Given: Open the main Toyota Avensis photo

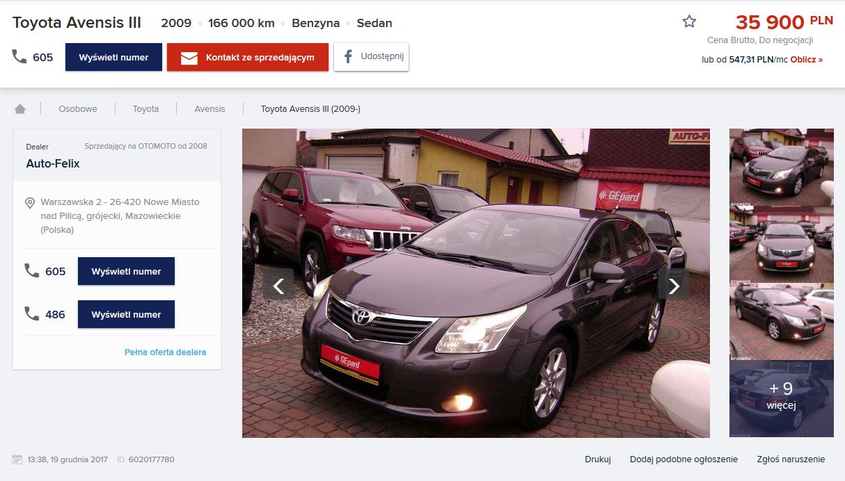Looking at the screenshot, I should pos(476,283).
